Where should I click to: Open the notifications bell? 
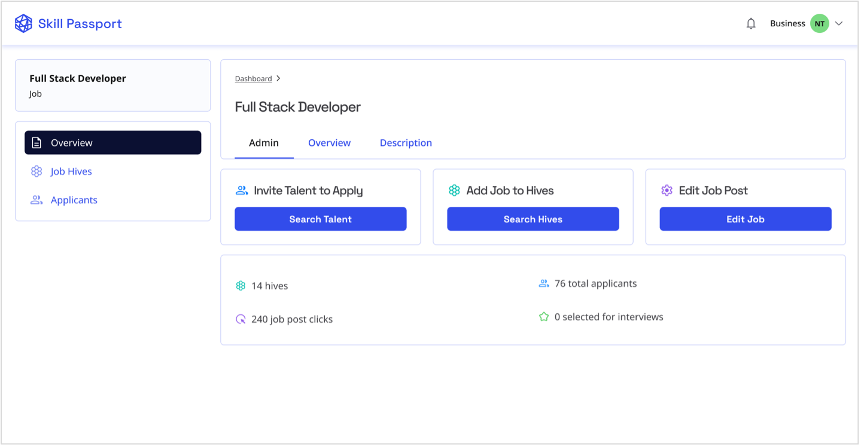(x=751, y=24)
